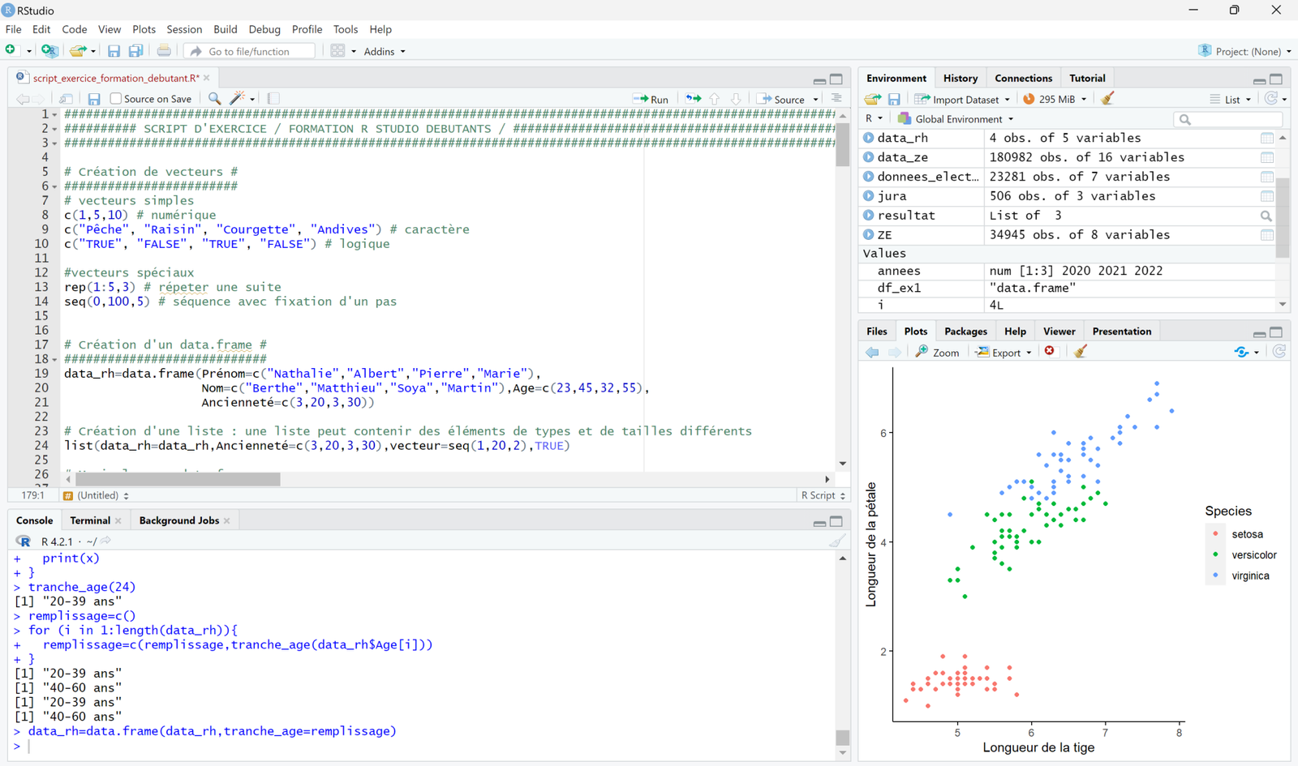1298x766 pixels.
Task: Open the Tools menu
Action: point(346,29)
